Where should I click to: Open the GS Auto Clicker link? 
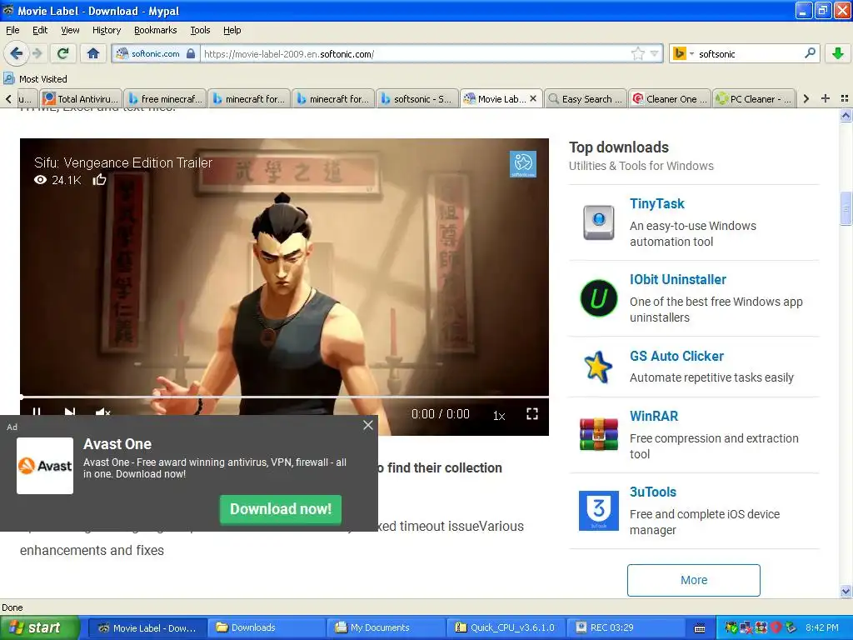tap(676, 356)
